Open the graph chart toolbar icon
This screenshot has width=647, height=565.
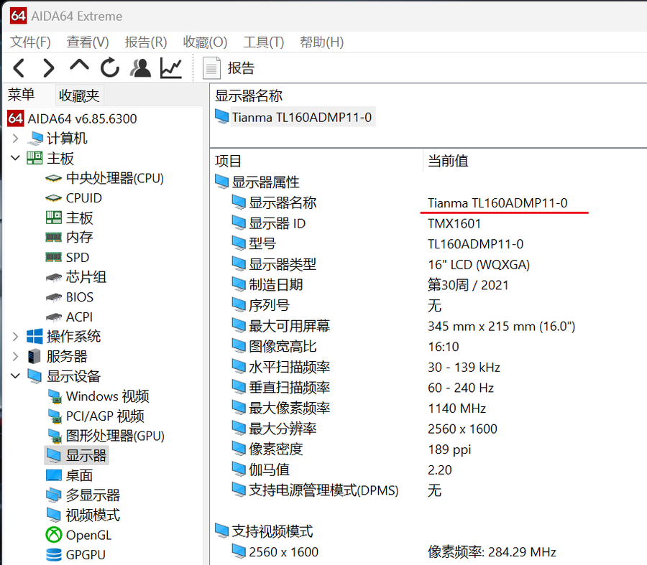click(171, 68)
